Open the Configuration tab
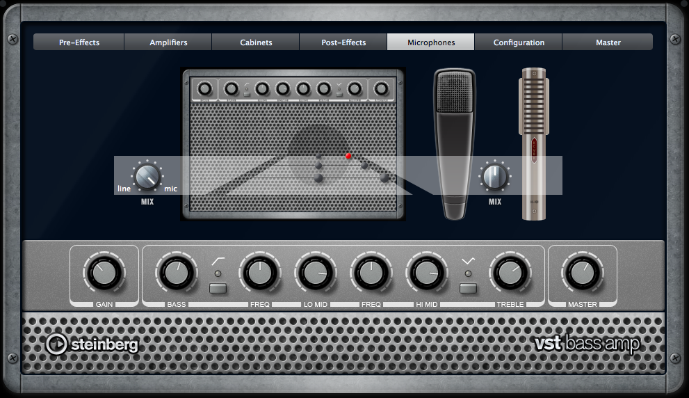The width and height of the screenshot is (689, 398). click(x=519, y=42)
